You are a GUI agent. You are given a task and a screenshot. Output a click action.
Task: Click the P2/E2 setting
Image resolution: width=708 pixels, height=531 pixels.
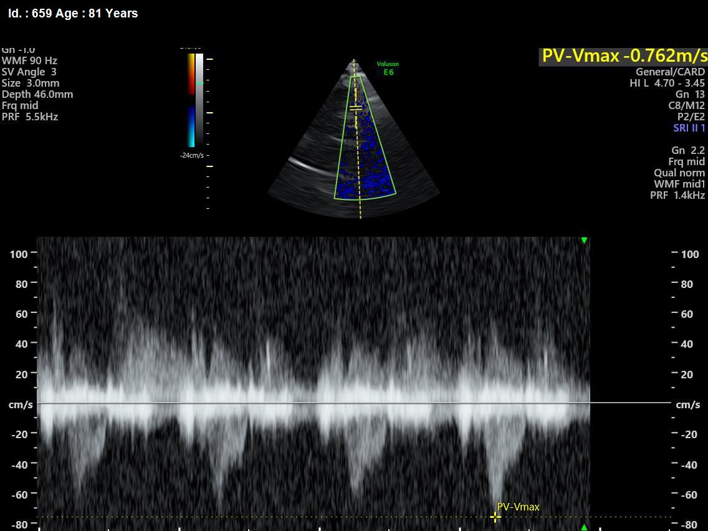point(691,117)
